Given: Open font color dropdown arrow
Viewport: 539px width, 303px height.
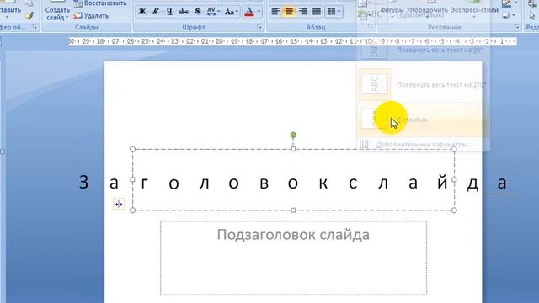Looking at the screenshot, I should click(259, 12).
